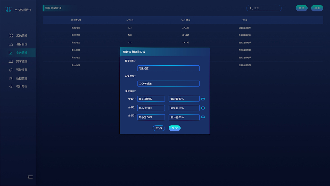The height and width of the screenshot is (186, 330).
Task: Click the water level monitoring system logo
Action: click(8, 10)
